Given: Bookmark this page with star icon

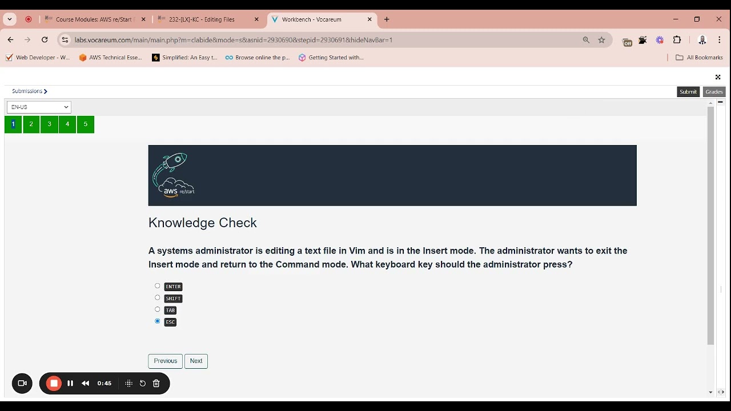Looking at the screenshot, I should pyautogui.click(x=601, y=40).
